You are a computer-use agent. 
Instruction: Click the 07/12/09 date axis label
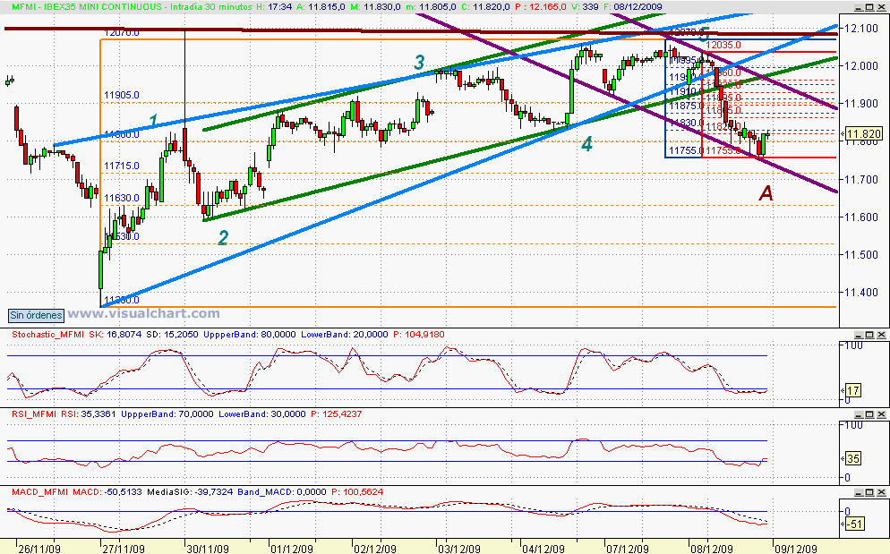627,549
